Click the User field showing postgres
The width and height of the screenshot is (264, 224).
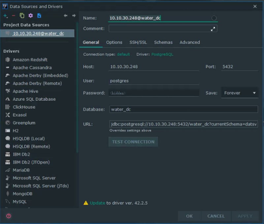pos(154,81)
